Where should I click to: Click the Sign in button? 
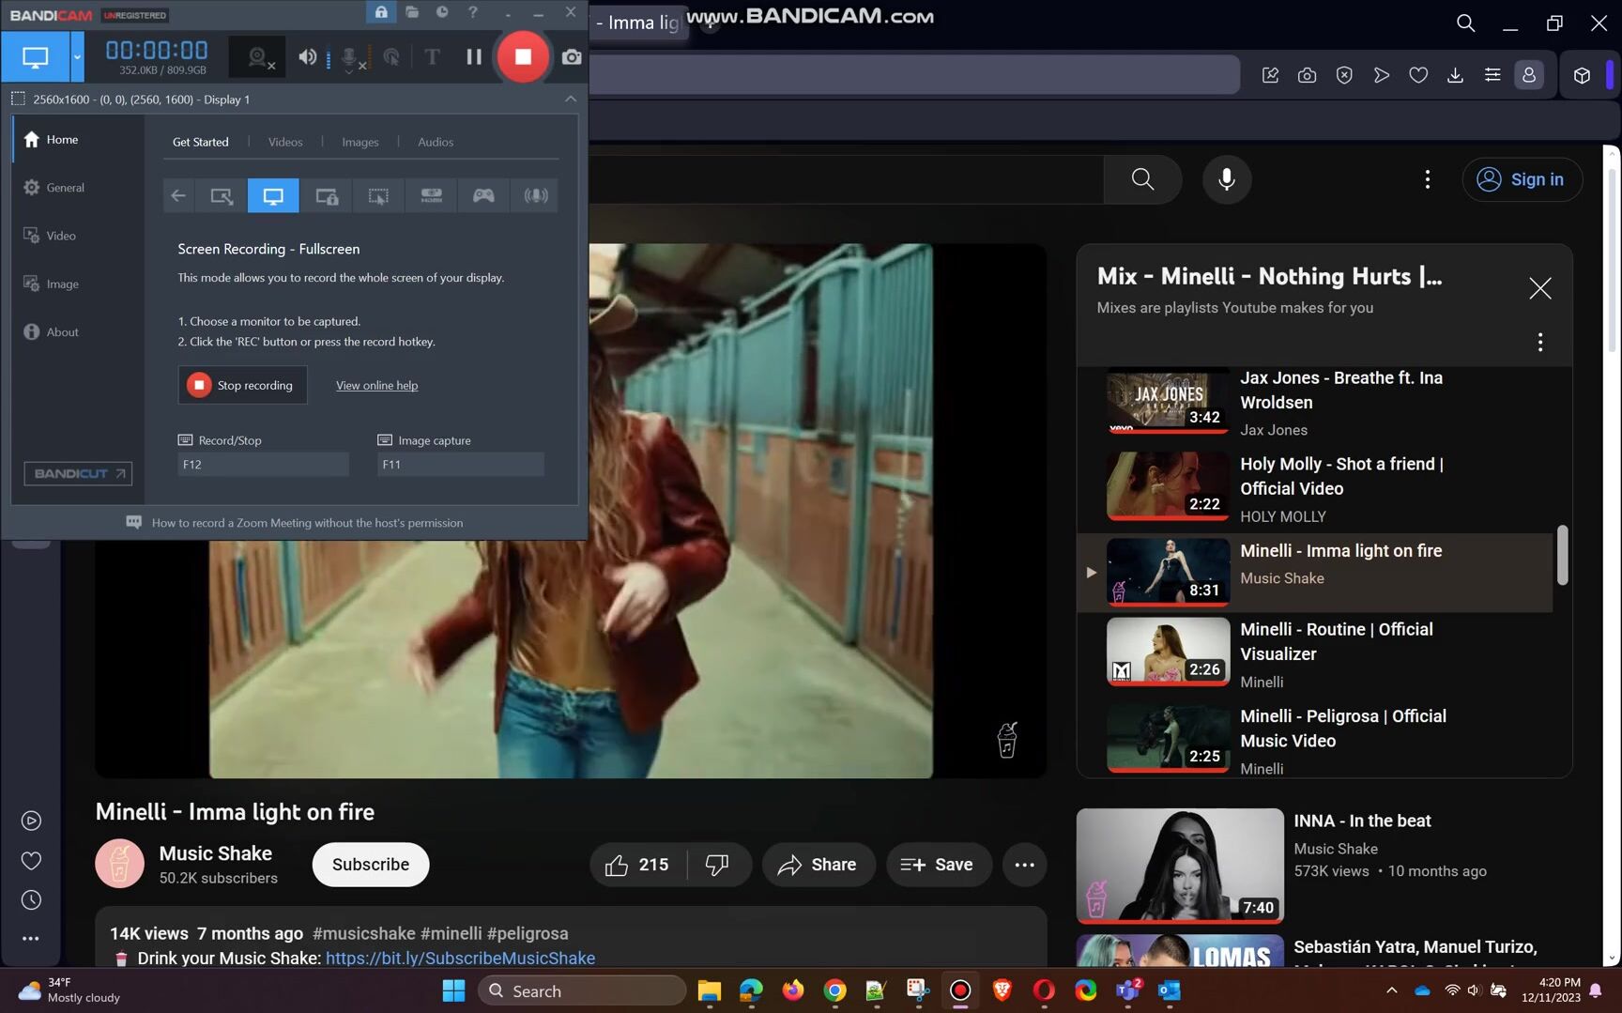(x=1523, y=179)
